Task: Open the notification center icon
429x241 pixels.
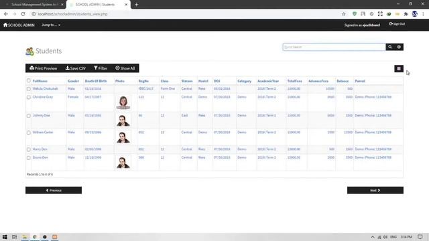Action: [420, 237]
